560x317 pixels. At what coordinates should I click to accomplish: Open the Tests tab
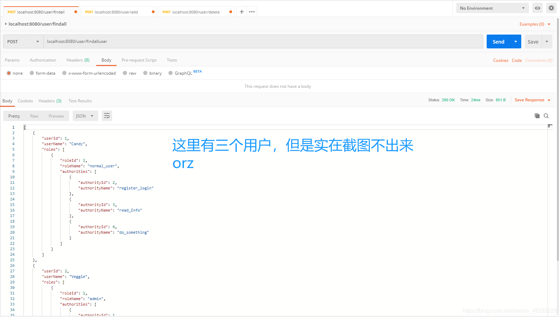click(x=172, y=60)
